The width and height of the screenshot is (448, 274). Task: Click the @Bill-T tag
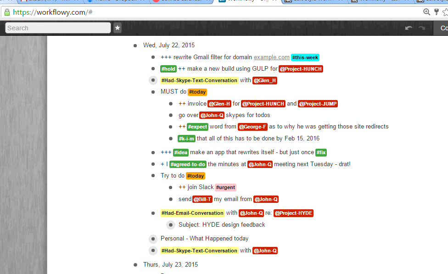point(202,200)
